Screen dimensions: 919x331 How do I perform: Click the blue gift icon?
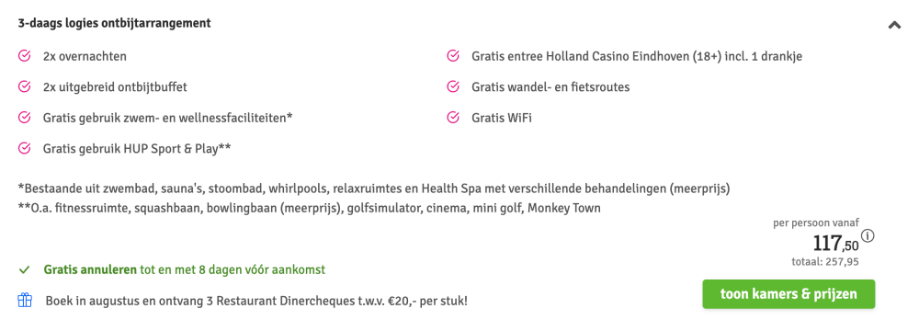pyautogui.click(x=25, y=301)
